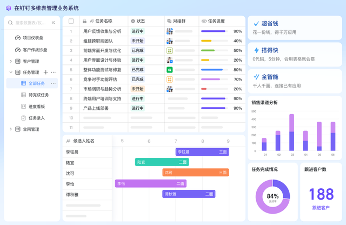Screen dimensions: 346x225
Task: Click 谭秋雅 二面 Gantt bar
Action: [x=189, y=194]
